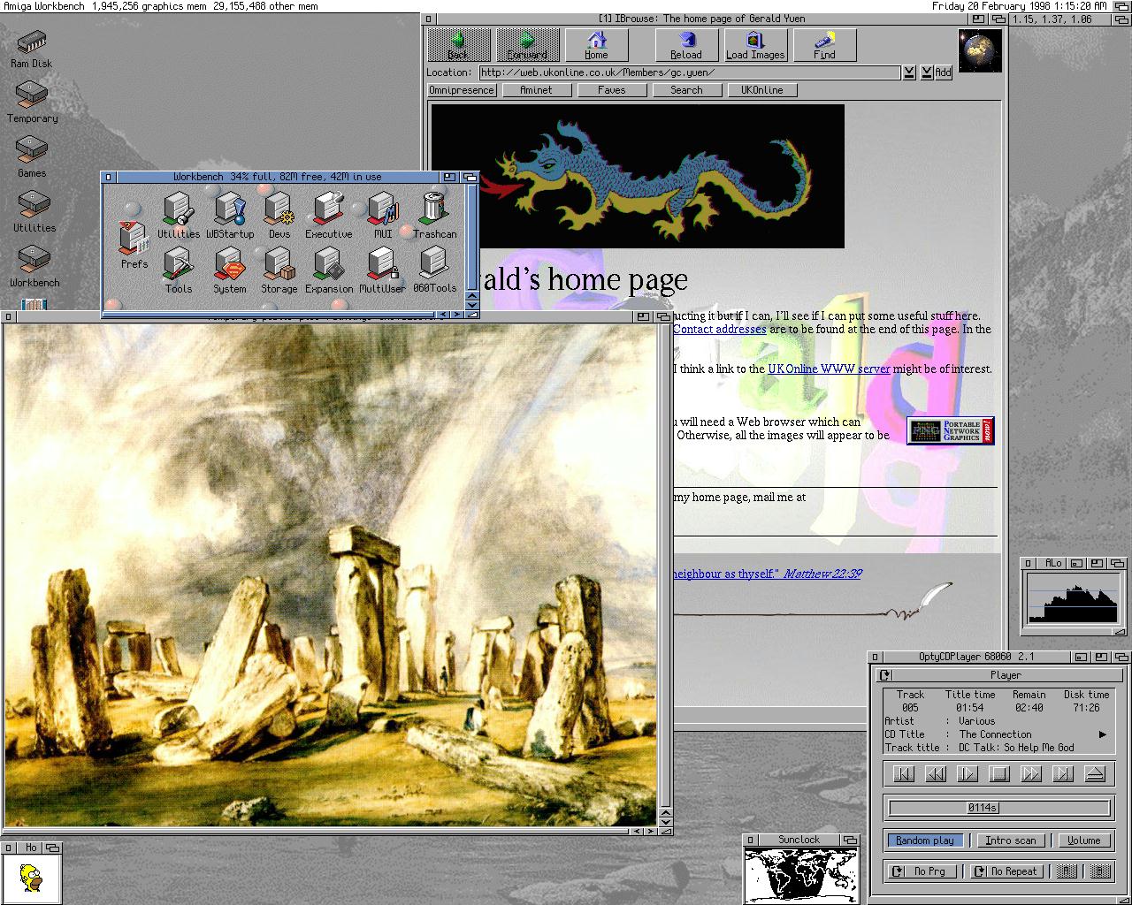
Task: Open the Omnipresence fastlink
Action: click(462, 90)
